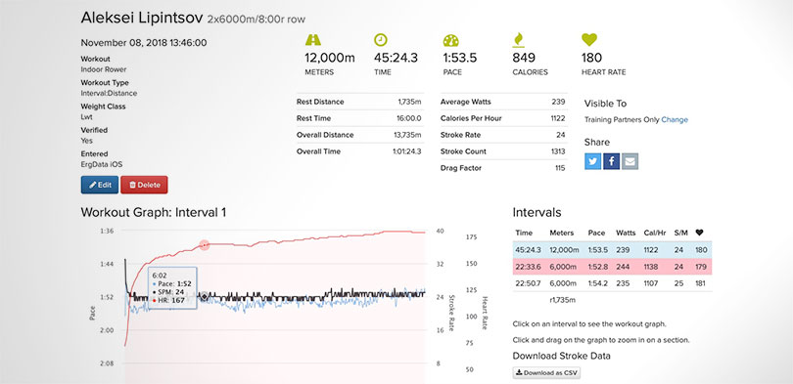
Task: Select the 22:50.7 second interval row
Action: tap(612, 283)
